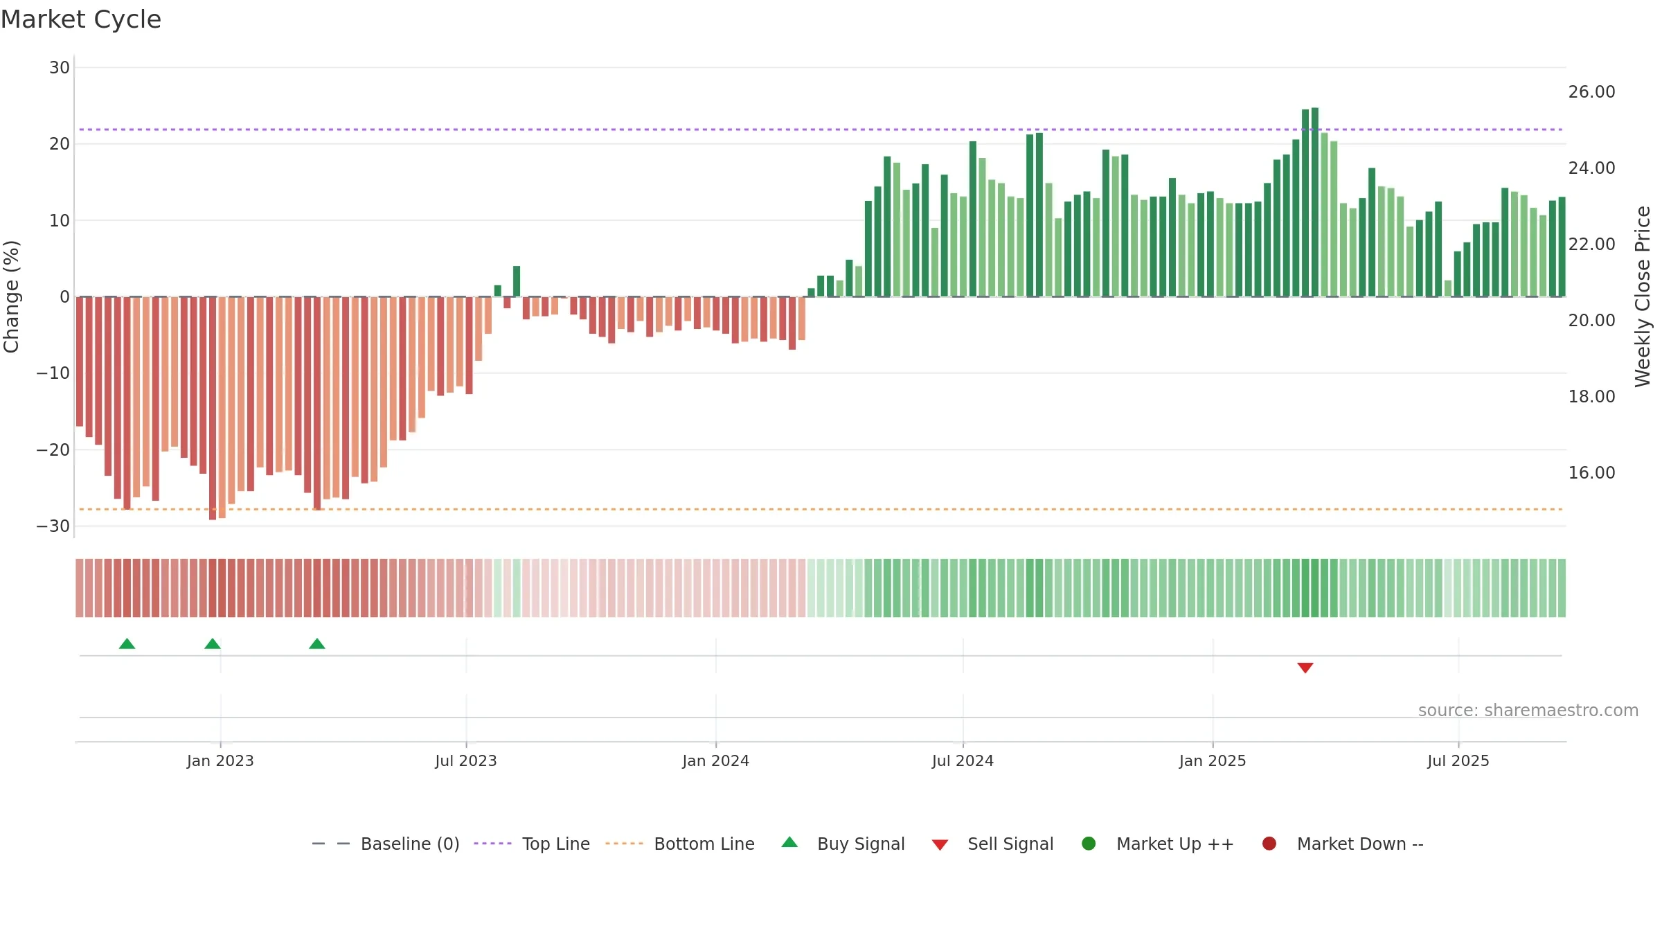Select the third buy signal marker after Jan 2023
This screenshot has width=1662, height=935.
pos(317,644)
